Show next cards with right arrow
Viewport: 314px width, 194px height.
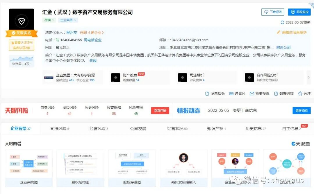[308, 77]
